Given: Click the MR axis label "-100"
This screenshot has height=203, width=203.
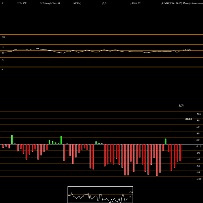Looking at the screenshot, I should point(199,179).
